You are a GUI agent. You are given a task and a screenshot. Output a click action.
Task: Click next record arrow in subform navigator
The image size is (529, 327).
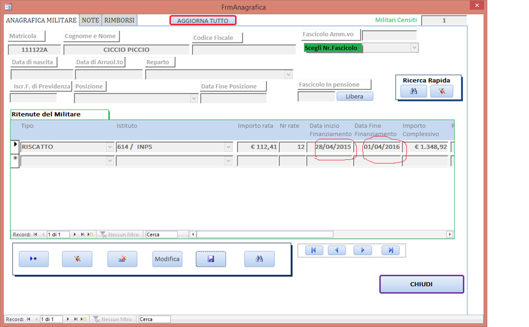point(74,234)
